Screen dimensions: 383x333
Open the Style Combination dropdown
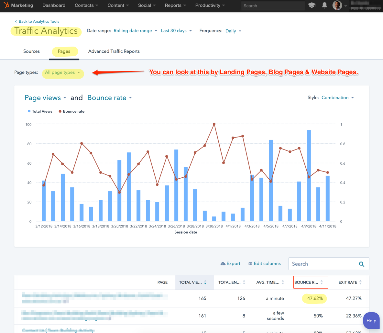[337, 97]
